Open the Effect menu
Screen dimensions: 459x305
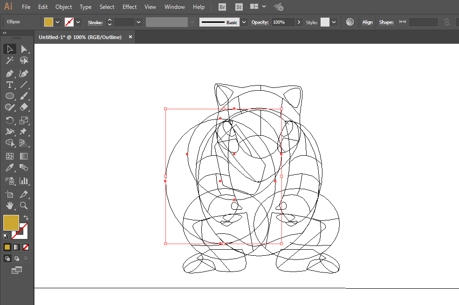(130, 7)
